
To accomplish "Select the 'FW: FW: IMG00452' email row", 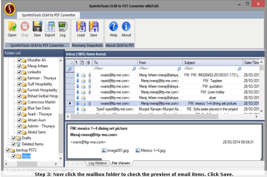I will 162,75.
